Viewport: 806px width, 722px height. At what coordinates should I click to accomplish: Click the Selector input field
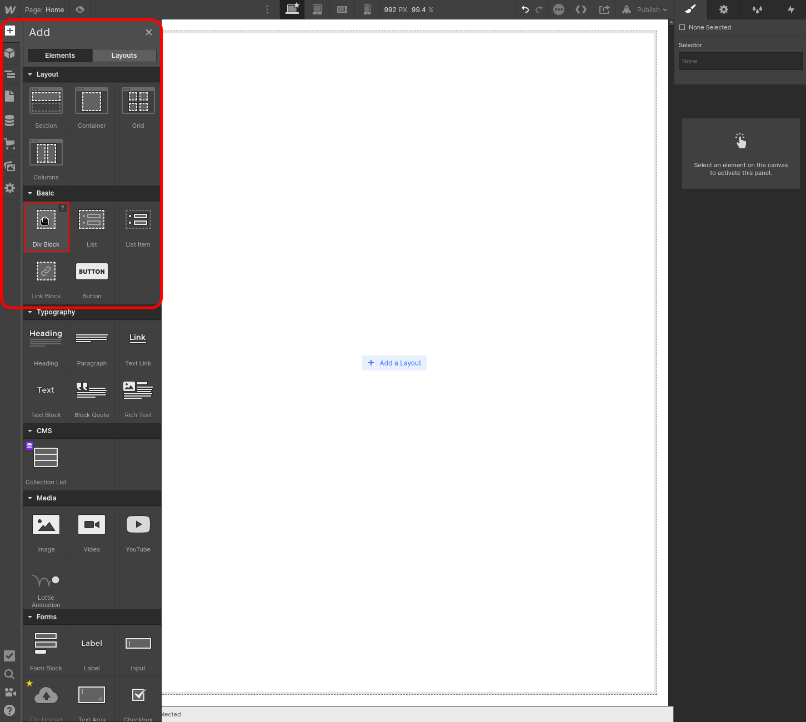(740, 61)
